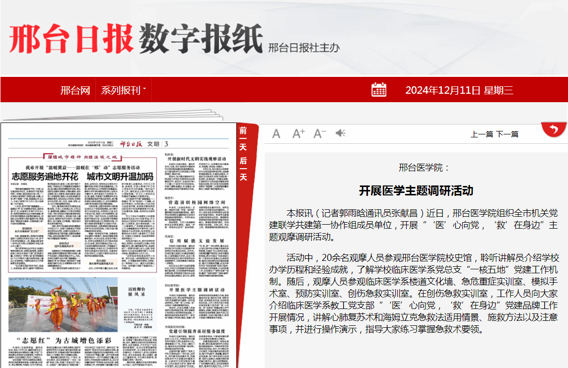Open the 邢台网 menu item
This screenshot has width=568, height=368.
[75, 90]
